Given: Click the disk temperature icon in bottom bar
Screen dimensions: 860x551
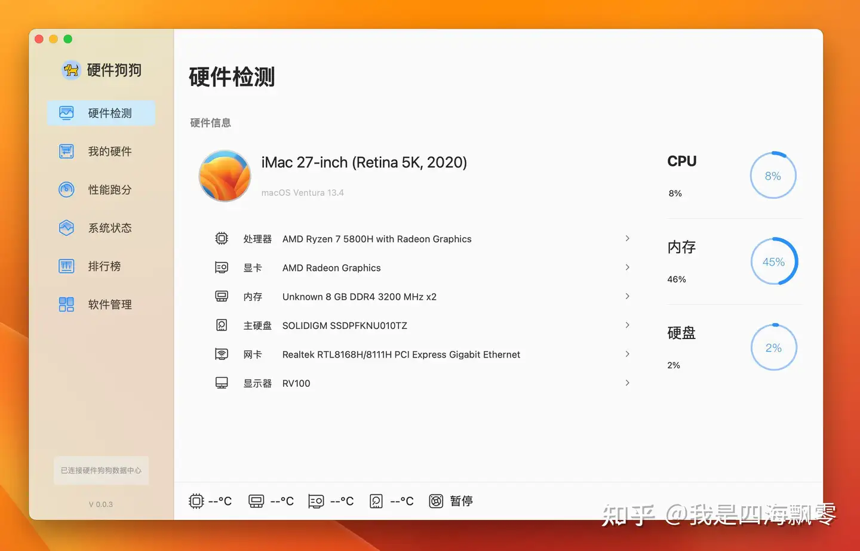Looking at the screenshot, I should [376, 501].
